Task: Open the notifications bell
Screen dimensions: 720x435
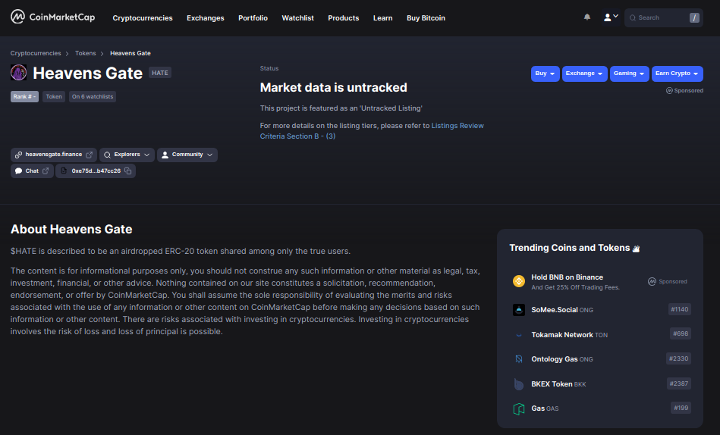Action: pos(586,17)
